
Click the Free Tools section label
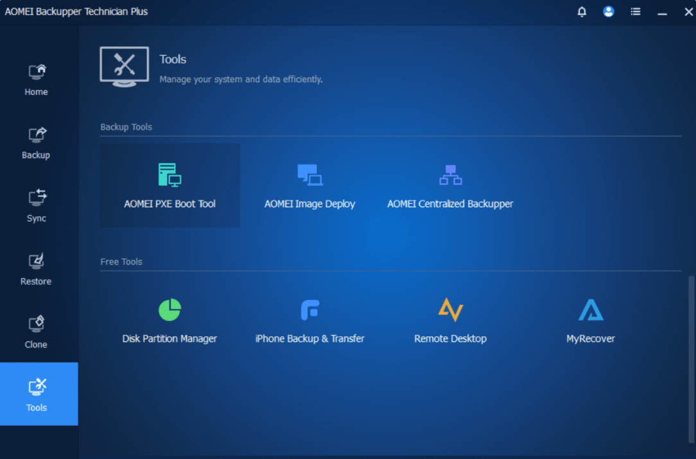121,261
